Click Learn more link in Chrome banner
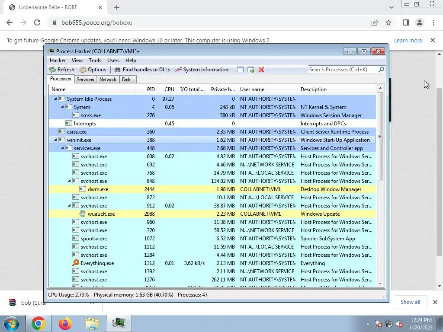 click(x=408, y=40)
